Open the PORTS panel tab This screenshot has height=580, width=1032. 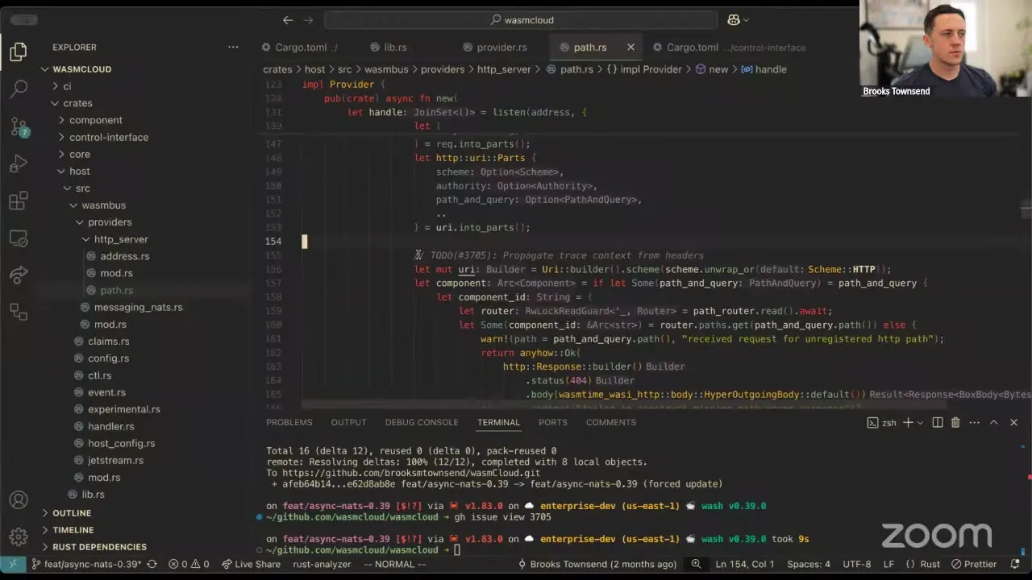[553, 422]
